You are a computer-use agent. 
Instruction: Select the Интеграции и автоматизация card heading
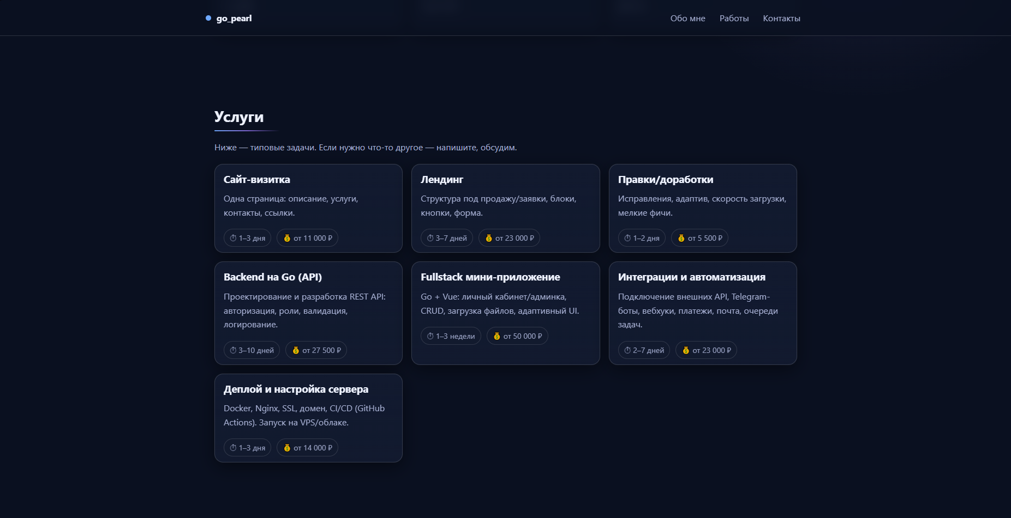691,277
